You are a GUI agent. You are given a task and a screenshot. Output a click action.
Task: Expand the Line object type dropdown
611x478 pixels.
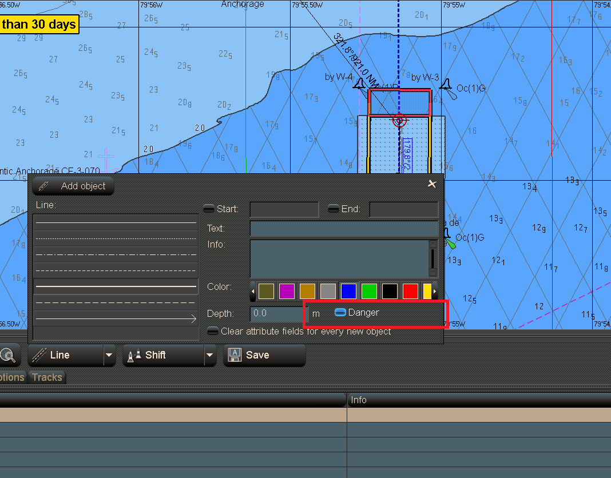[x=109, y=355]
